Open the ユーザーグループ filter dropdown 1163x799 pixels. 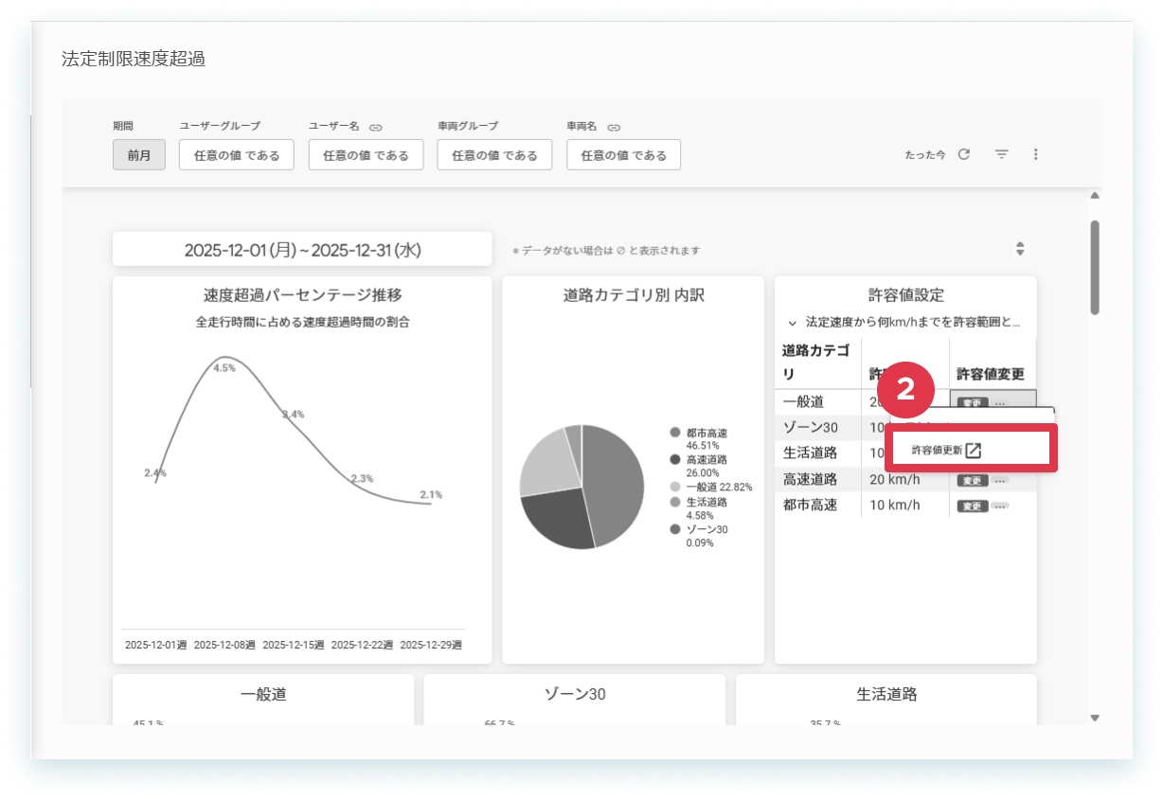[237, 155]
